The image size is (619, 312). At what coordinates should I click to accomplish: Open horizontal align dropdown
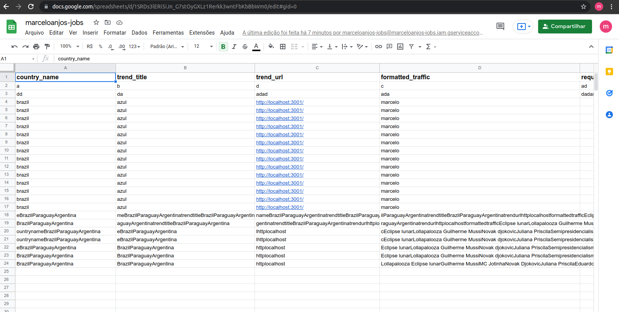[x=317, y=47]
